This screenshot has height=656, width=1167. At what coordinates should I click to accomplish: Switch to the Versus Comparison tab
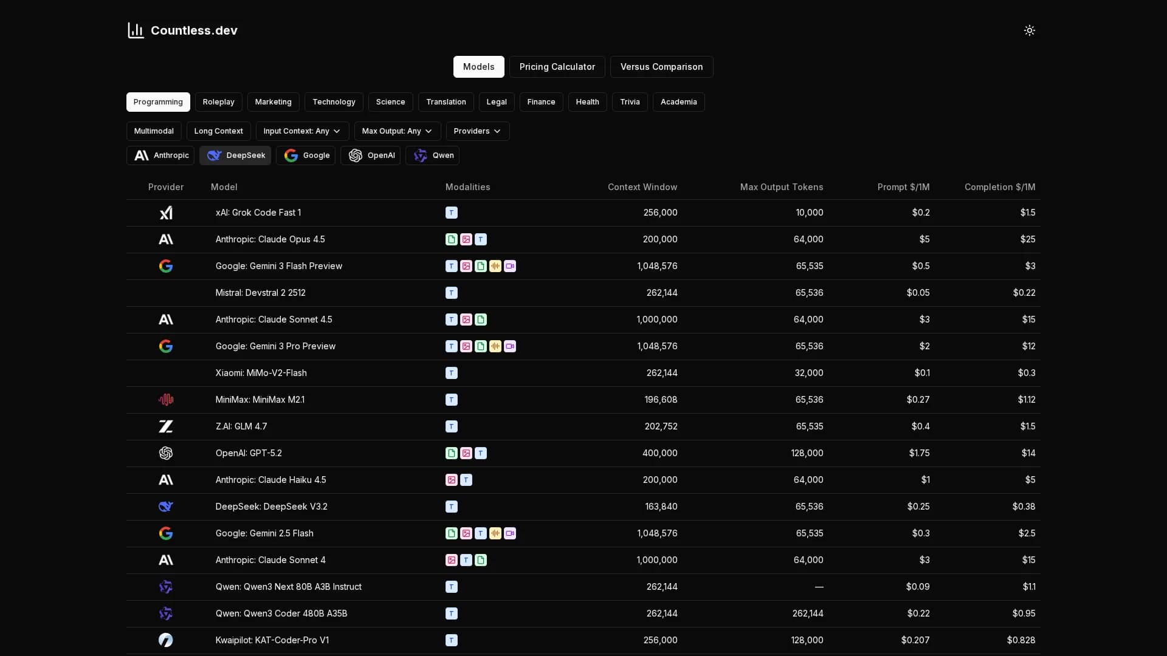(x=662, y=67)
